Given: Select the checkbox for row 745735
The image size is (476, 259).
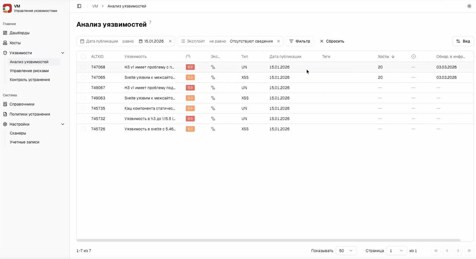Looking at the screenshot, I should (83, 108).
